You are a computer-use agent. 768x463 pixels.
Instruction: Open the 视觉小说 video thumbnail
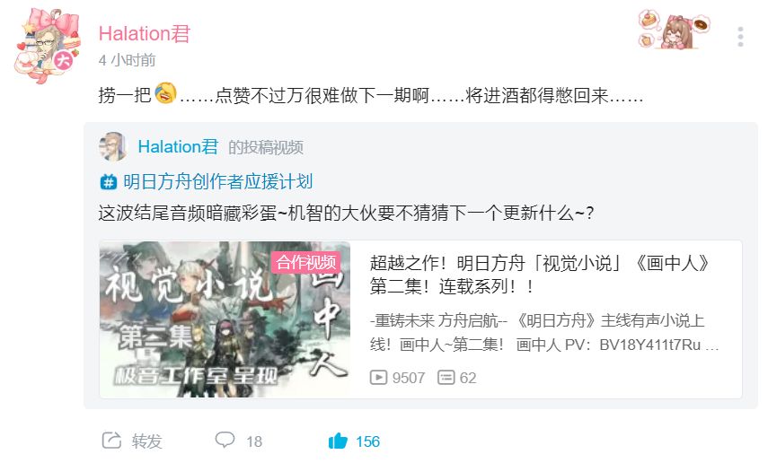(x=225, y=319)
